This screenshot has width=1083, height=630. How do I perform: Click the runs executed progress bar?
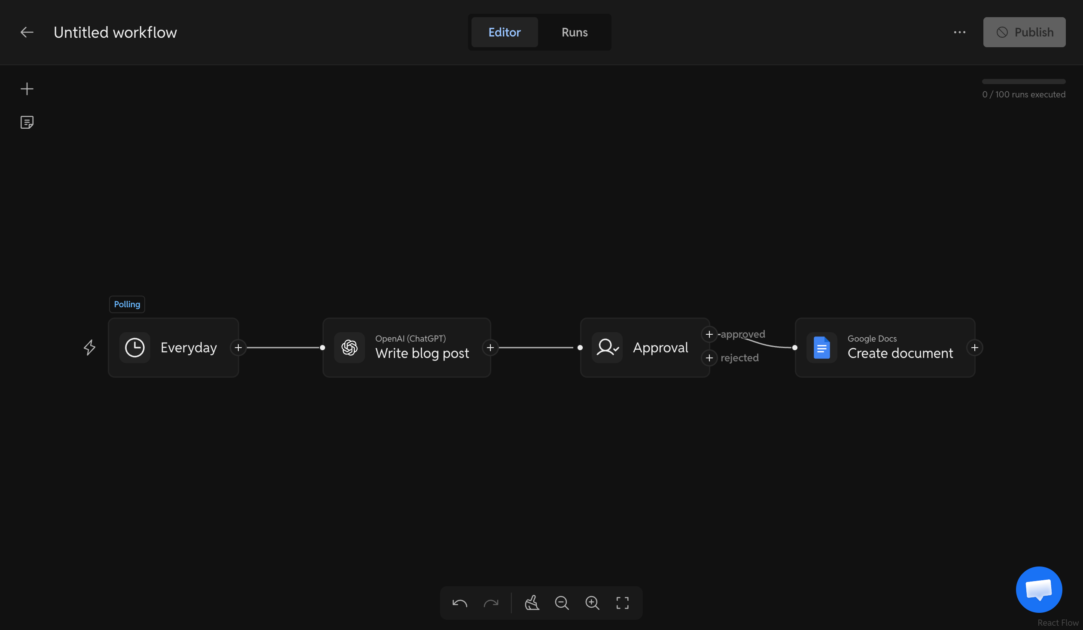pyautogui.click(x=1023, y=82)
